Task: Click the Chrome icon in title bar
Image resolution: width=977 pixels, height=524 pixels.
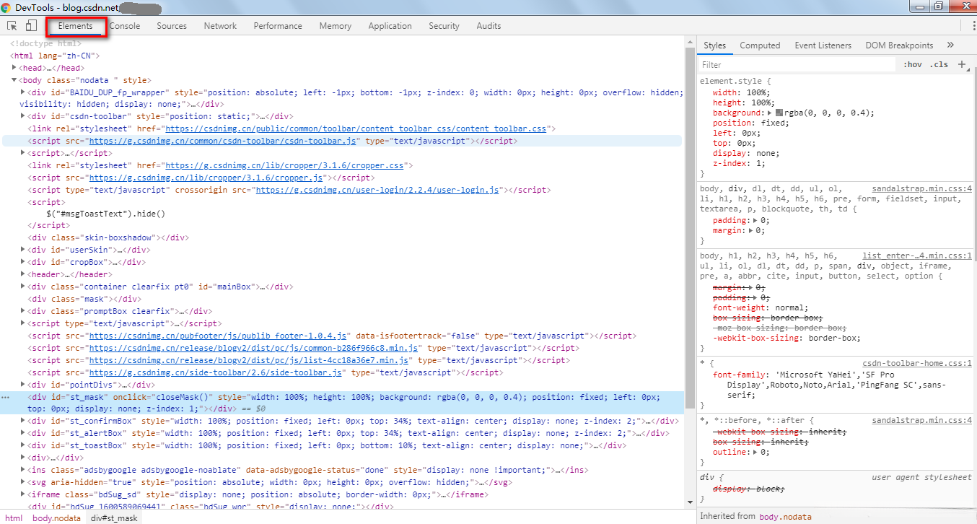Action: click(7, 7)
